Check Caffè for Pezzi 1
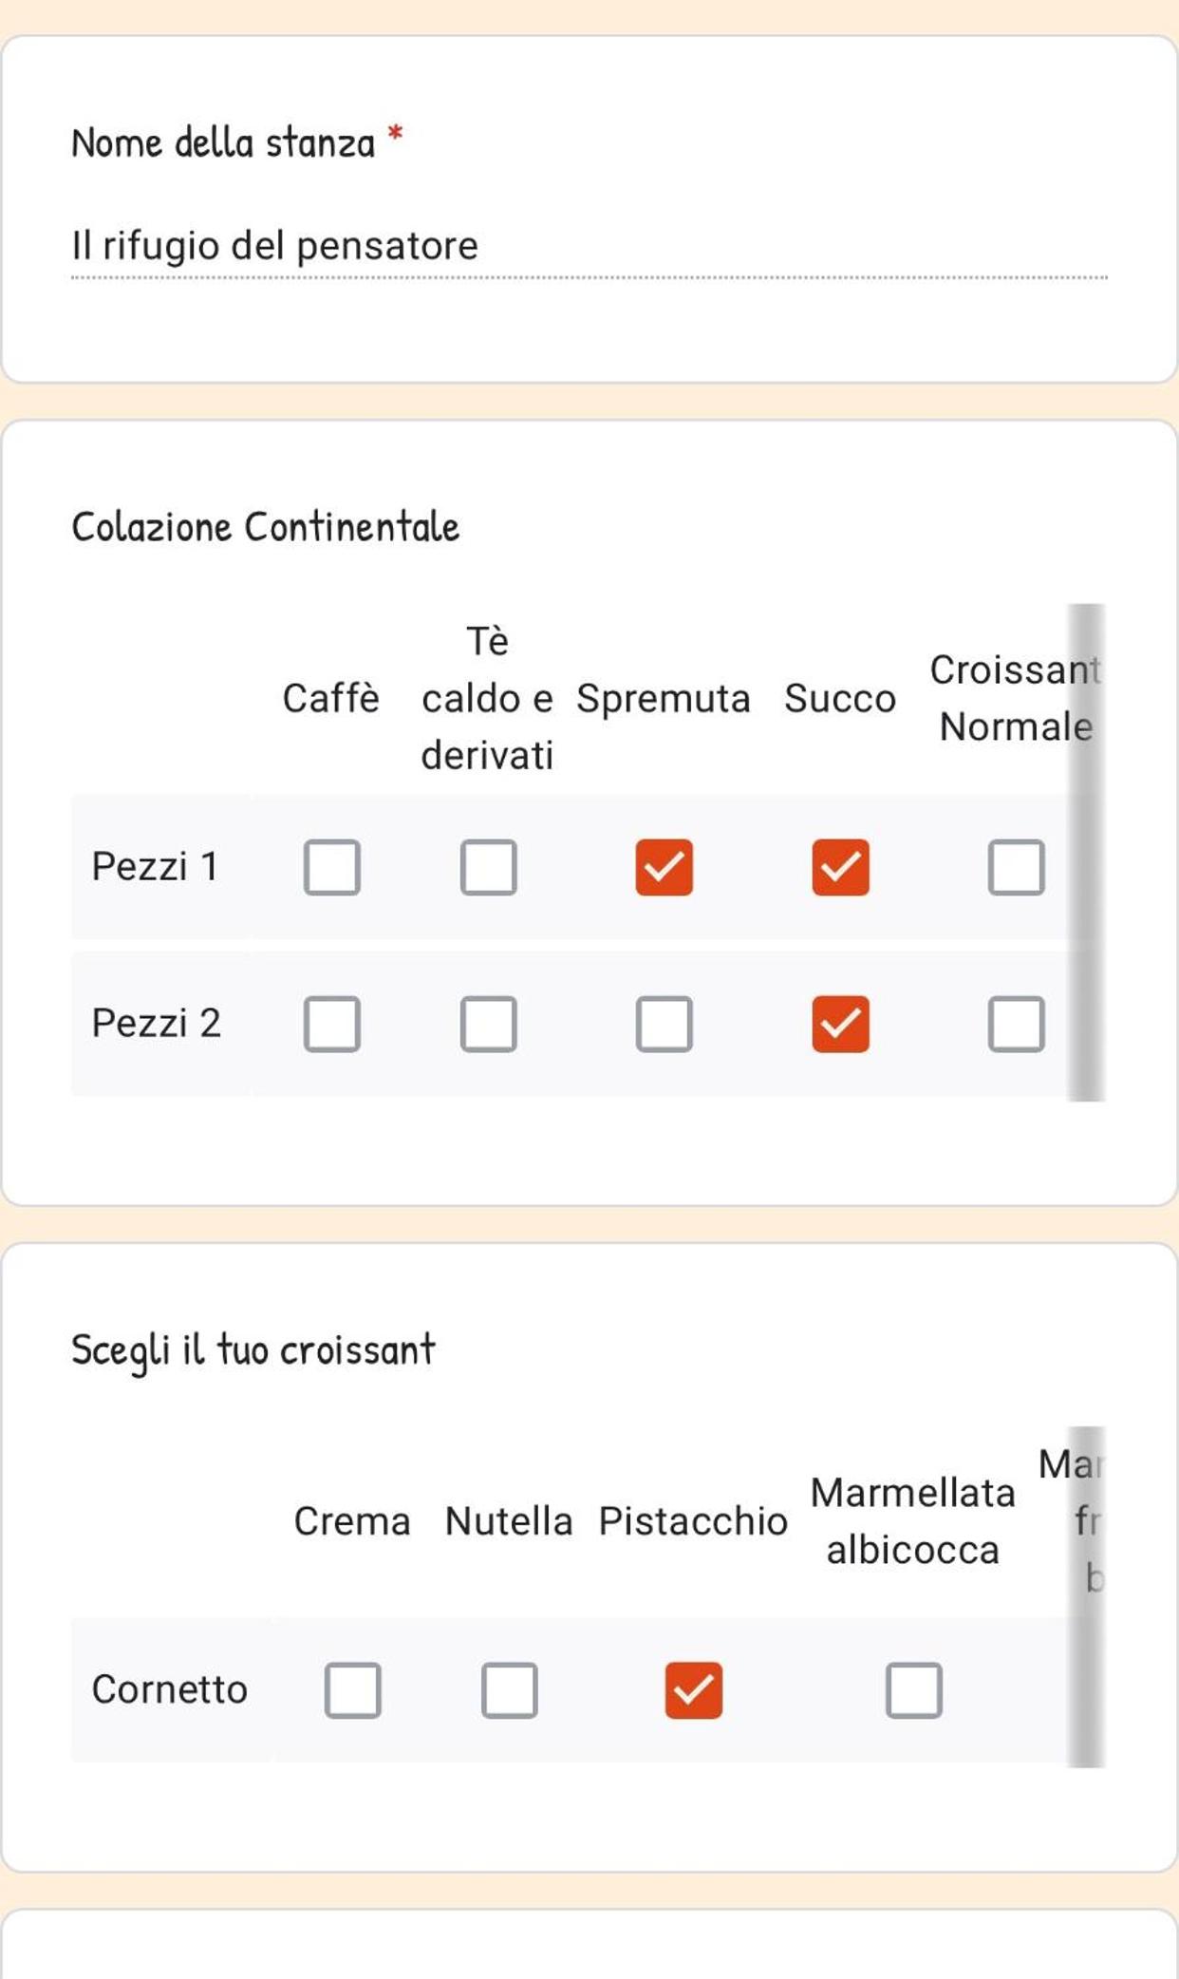This screenshot has height=1979, width=1179. point(331,867)
